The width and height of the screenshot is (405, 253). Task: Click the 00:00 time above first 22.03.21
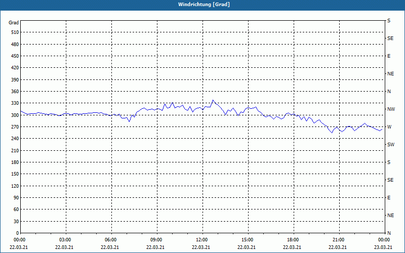click(x=19, y=240)
